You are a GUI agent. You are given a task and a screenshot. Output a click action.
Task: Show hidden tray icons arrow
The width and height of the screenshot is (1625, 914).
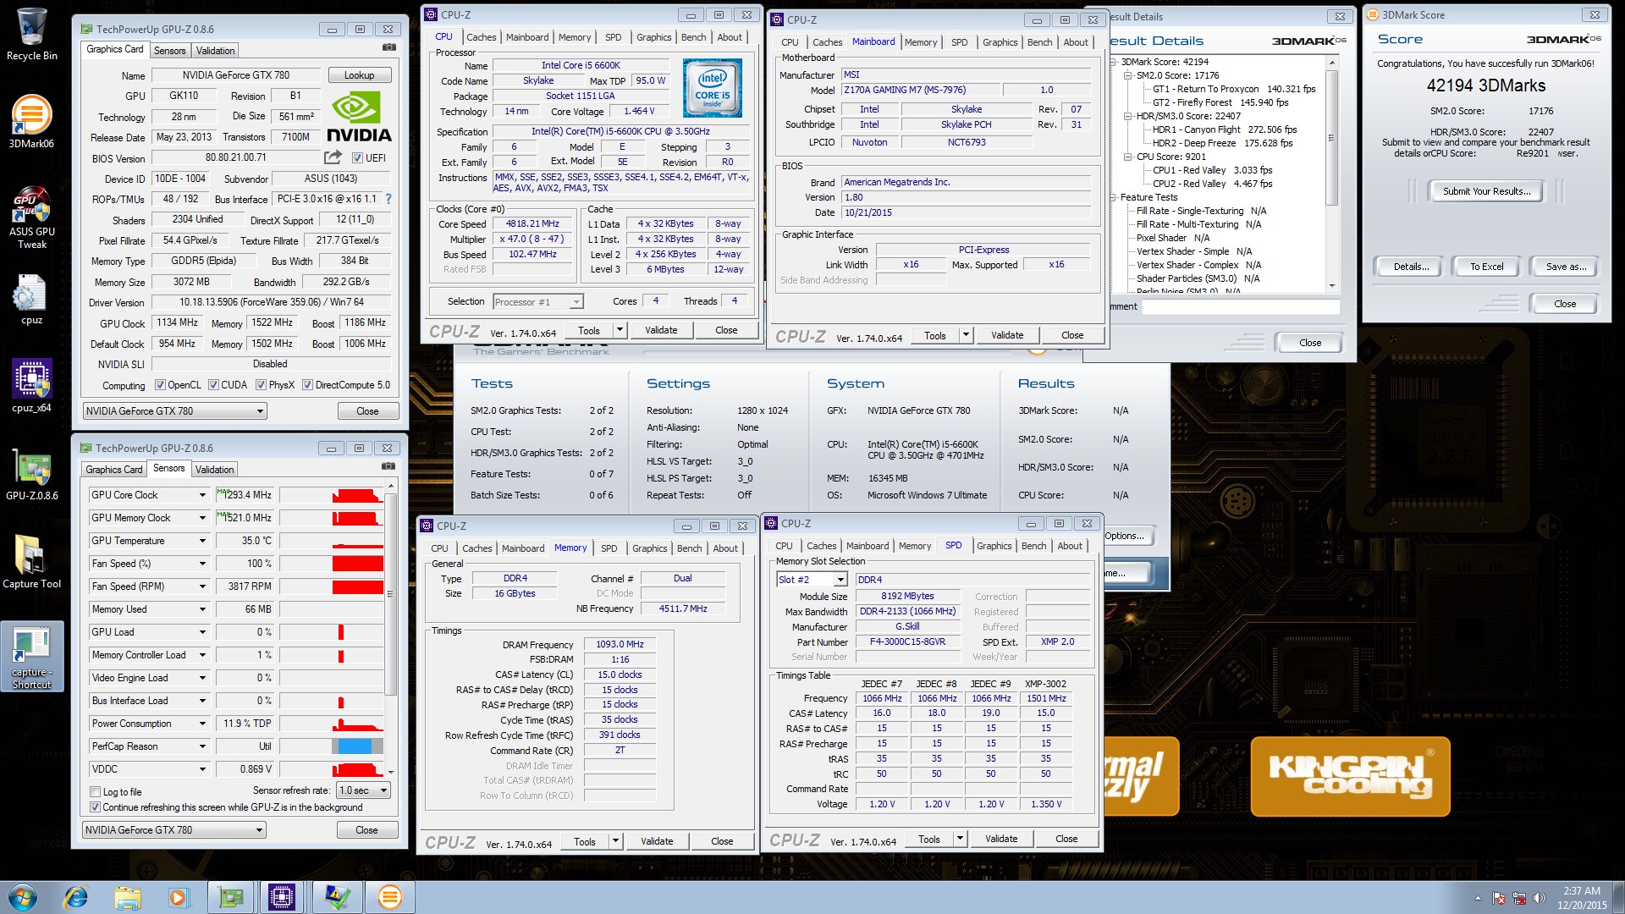(x=1478, y=898)
